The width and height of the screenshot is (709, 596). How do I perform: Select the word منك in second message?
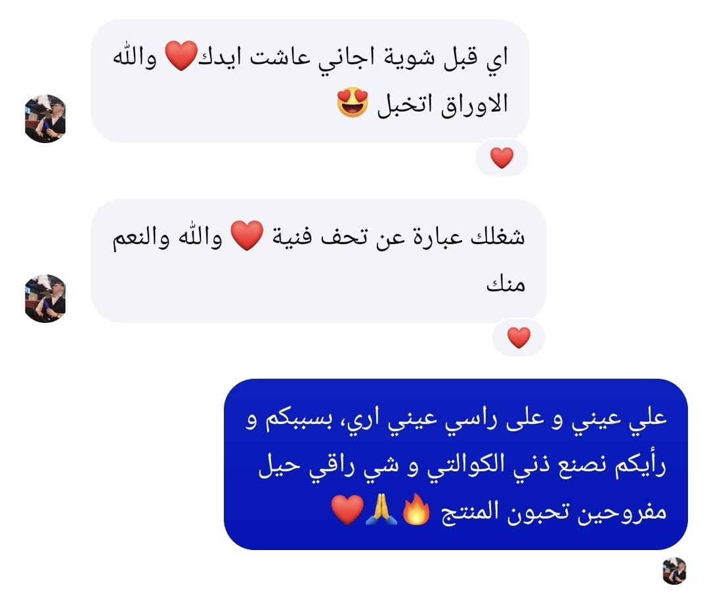tap(506, 284)
